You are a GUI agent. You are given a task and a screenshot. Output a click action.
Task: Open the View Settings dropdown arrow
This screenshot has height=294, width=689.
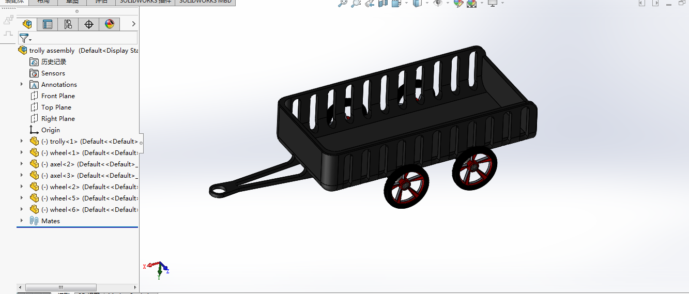pos(502,3)
